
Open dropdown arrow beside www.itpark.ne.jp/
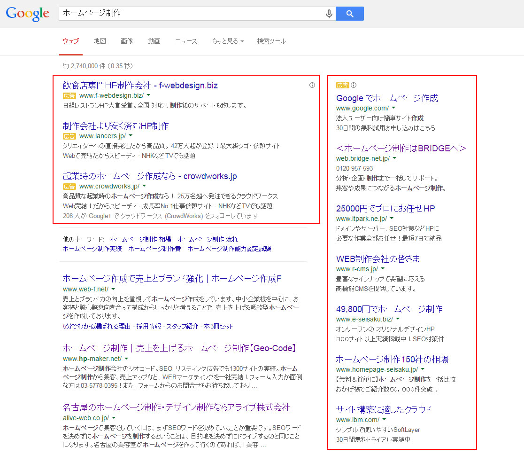pos(392,219)
